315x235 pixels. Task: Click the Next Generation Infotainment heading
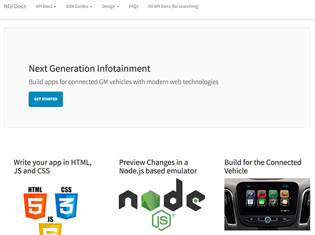click(x=90, y=69)
